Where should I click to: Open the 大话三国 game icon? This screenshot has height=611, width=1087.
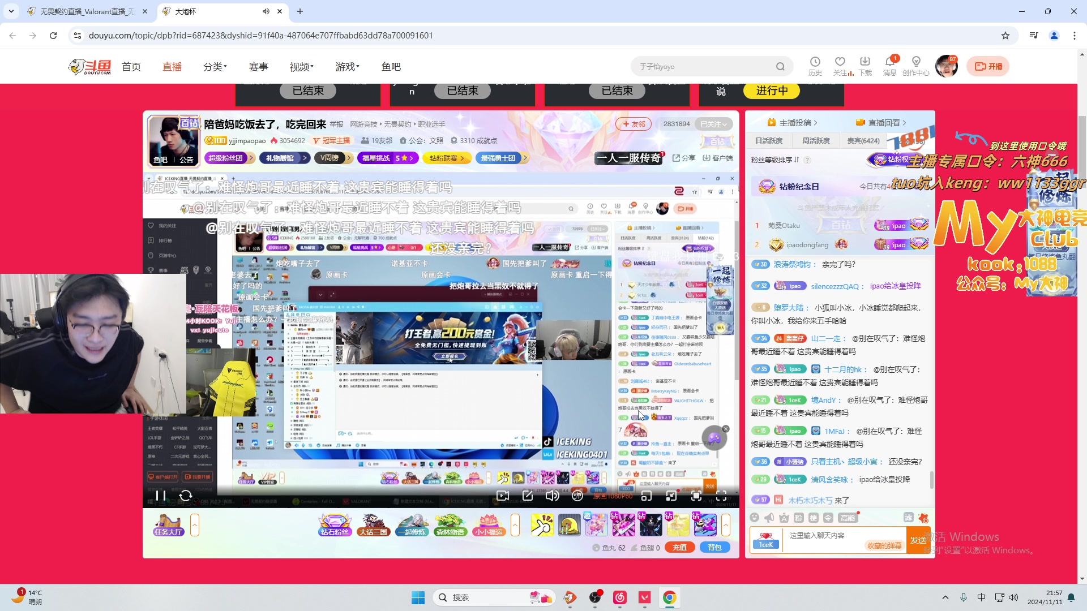click(373, 525)
